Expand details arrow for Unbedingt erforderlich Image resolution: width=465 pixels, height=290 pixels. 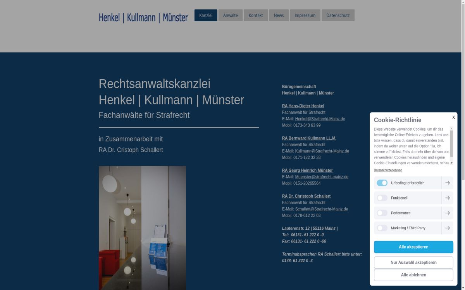(x=447, y=183)
